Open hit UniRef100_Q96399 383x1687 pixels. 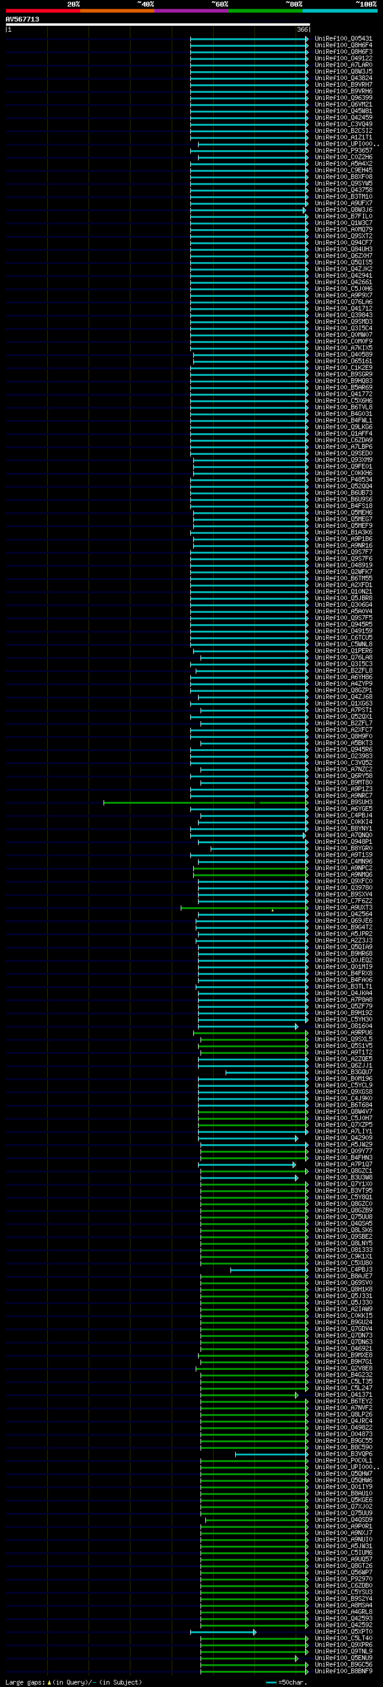pyautogui.click(x=344, y=98)
